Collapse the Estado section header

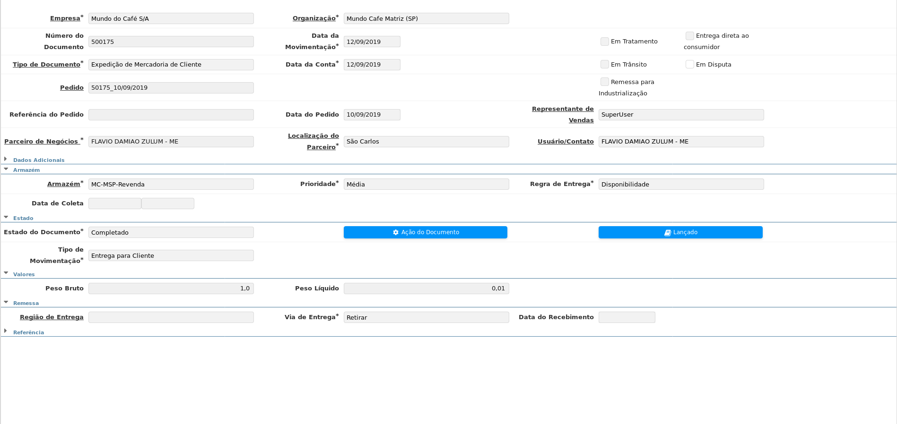coord(23,218)
